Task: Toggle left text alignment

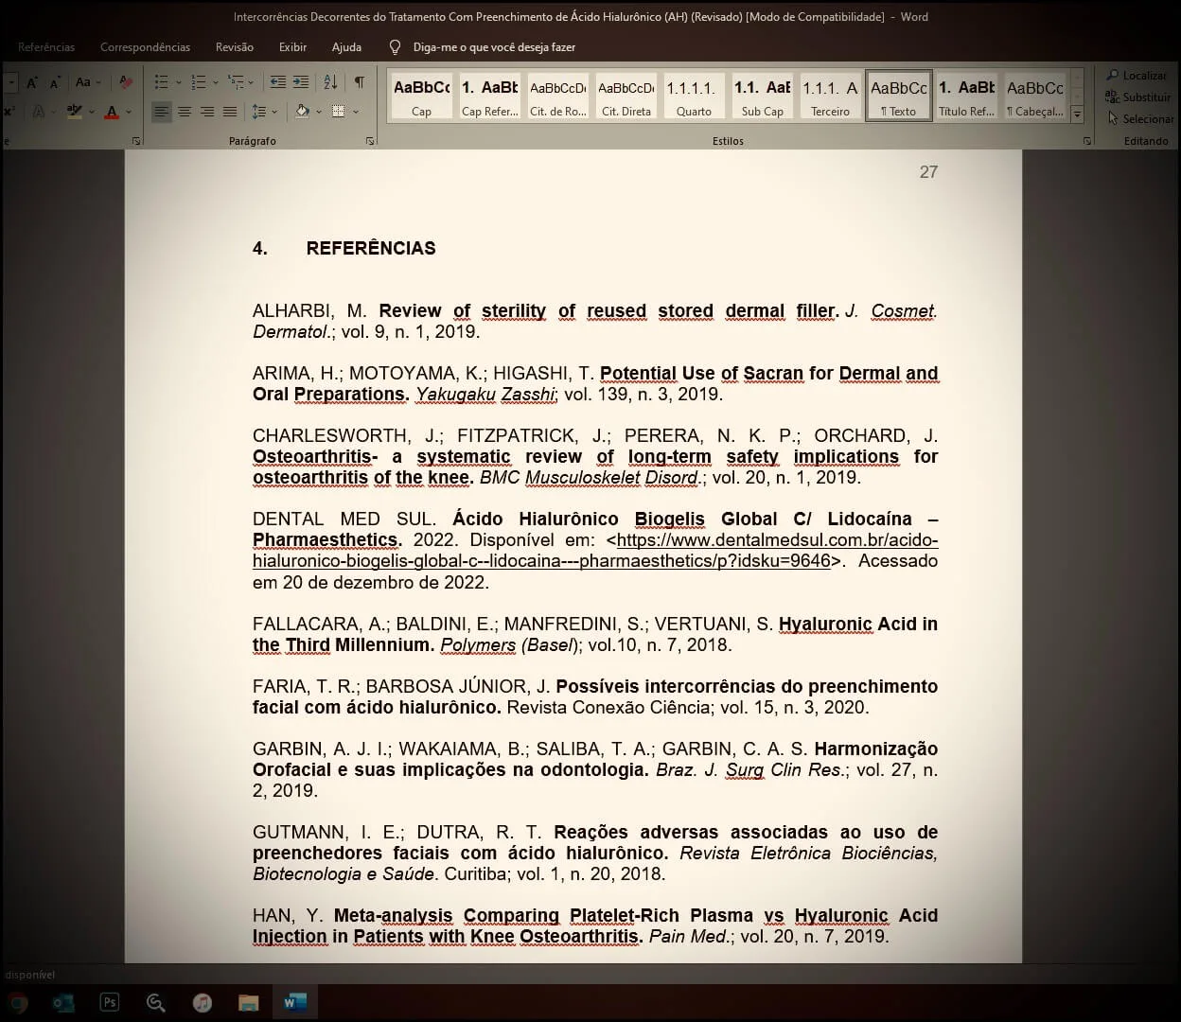Action: pyautogui.click(x=162, y=112)
